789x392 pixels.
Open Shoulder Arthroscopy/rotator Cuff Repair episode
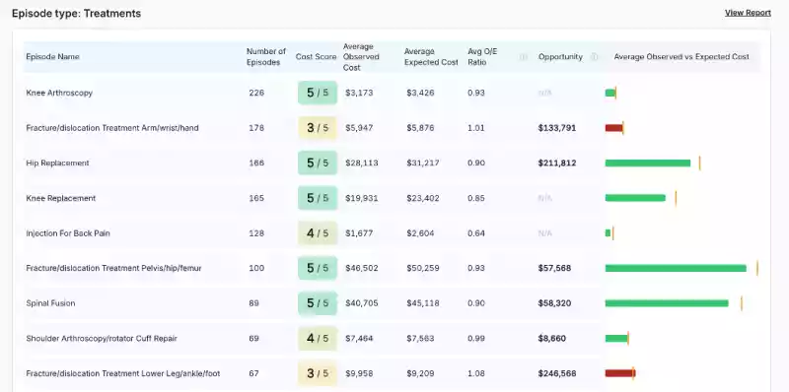tap(102, 338)
